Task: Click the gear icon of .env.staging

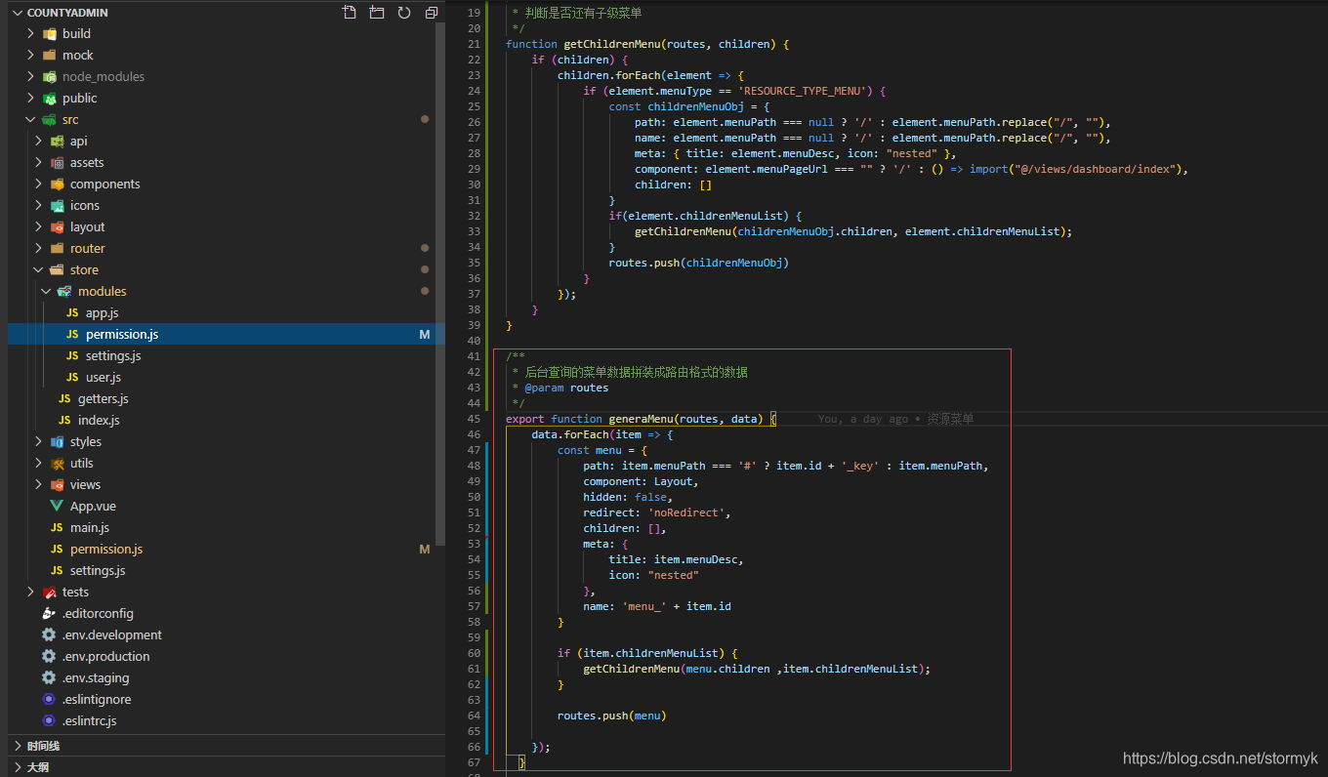Action: (50, 677)
